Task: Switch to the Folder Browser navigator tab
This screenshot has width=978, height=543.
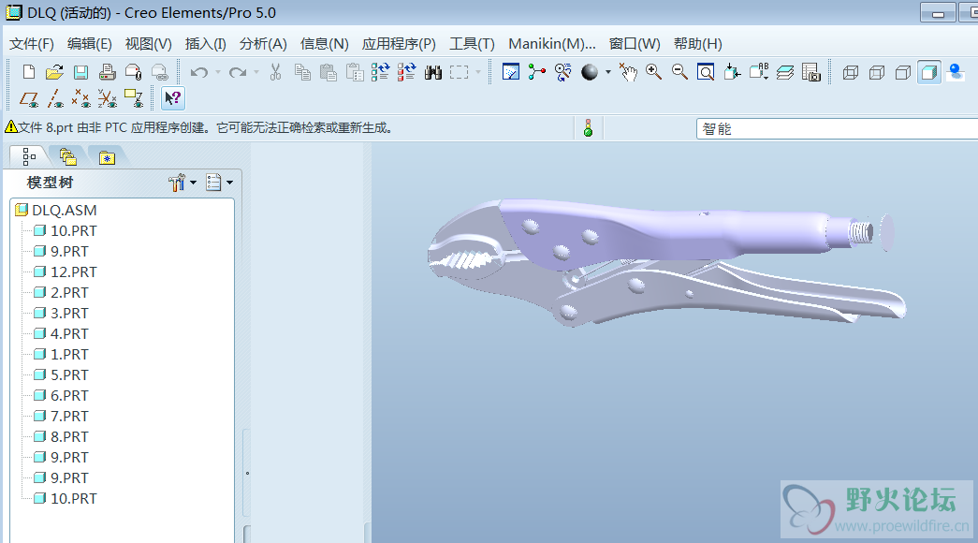Action: [x=68, y=156]
